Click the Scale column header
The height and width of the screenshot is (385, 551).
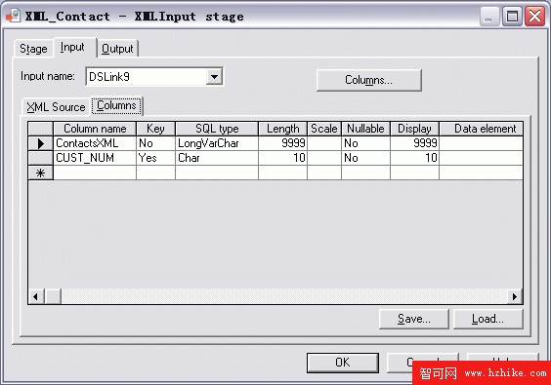[324, 129]
